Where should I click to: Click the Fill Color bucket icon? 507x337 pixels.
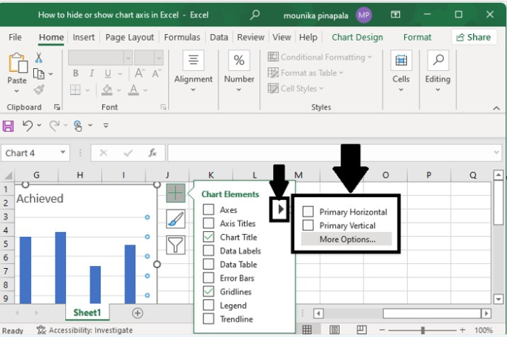tap(107, 90)
